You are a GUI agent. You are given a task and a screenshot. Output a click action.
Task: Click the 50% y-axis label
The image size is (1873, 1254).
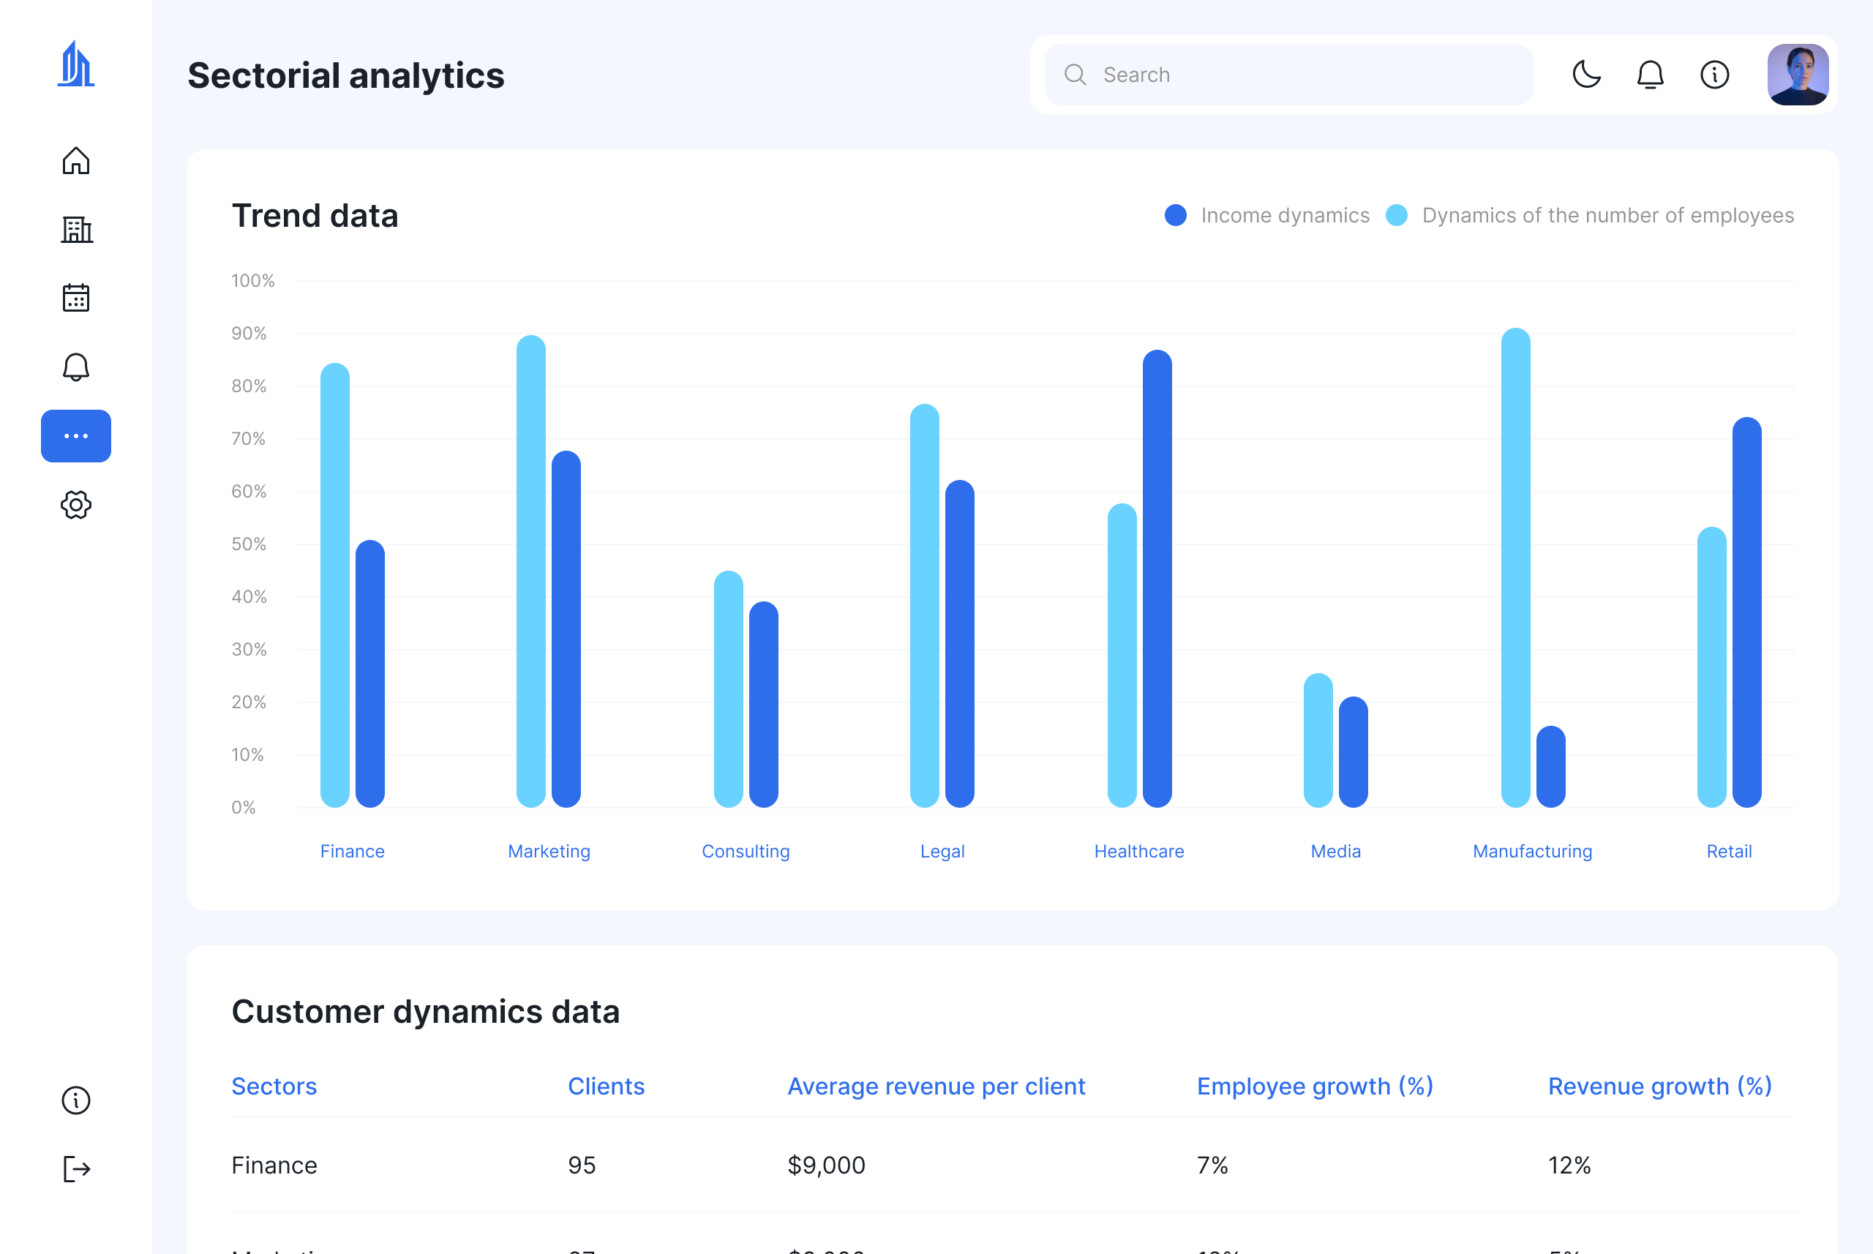click(249, 544)
